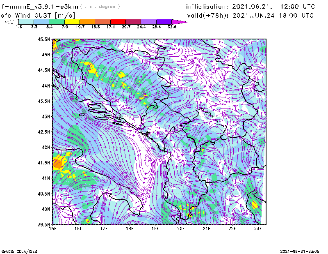Click the 41.5N latitude label
328x254 pixels.
click(44, 163)
